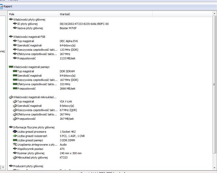217x173 pixels.
Task: Select the ATX value
Action: tap(62, 149)
